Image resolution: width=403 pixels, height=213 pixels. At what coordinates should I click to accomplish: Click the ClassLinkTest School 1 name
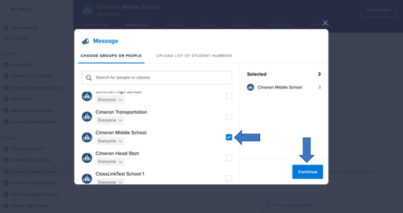120,174
